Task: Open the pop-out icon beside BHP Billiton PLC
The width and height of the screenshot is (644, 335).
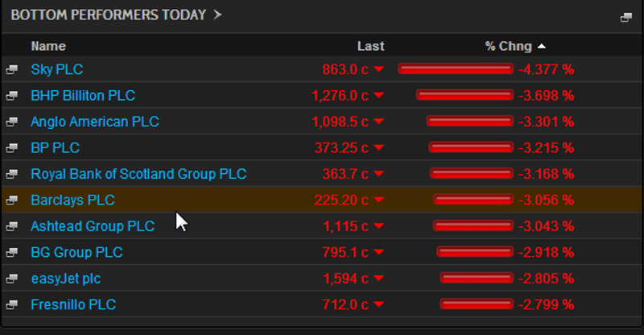Action: tap(12, 96)
